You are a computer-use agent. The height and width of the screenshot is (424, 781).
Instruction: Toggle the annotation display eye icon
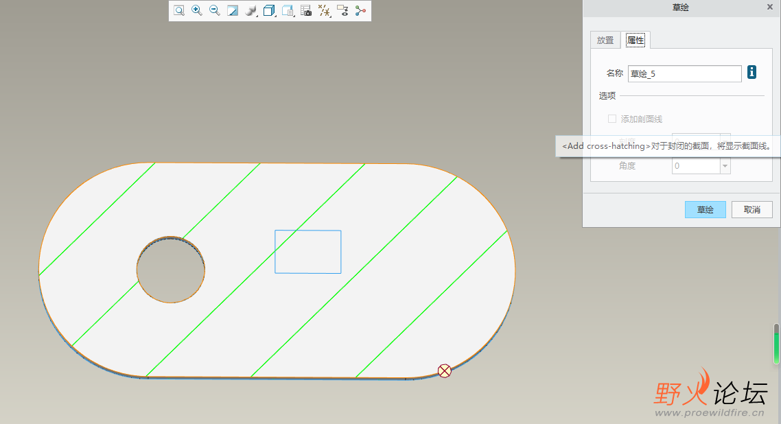tap(342, 10)
